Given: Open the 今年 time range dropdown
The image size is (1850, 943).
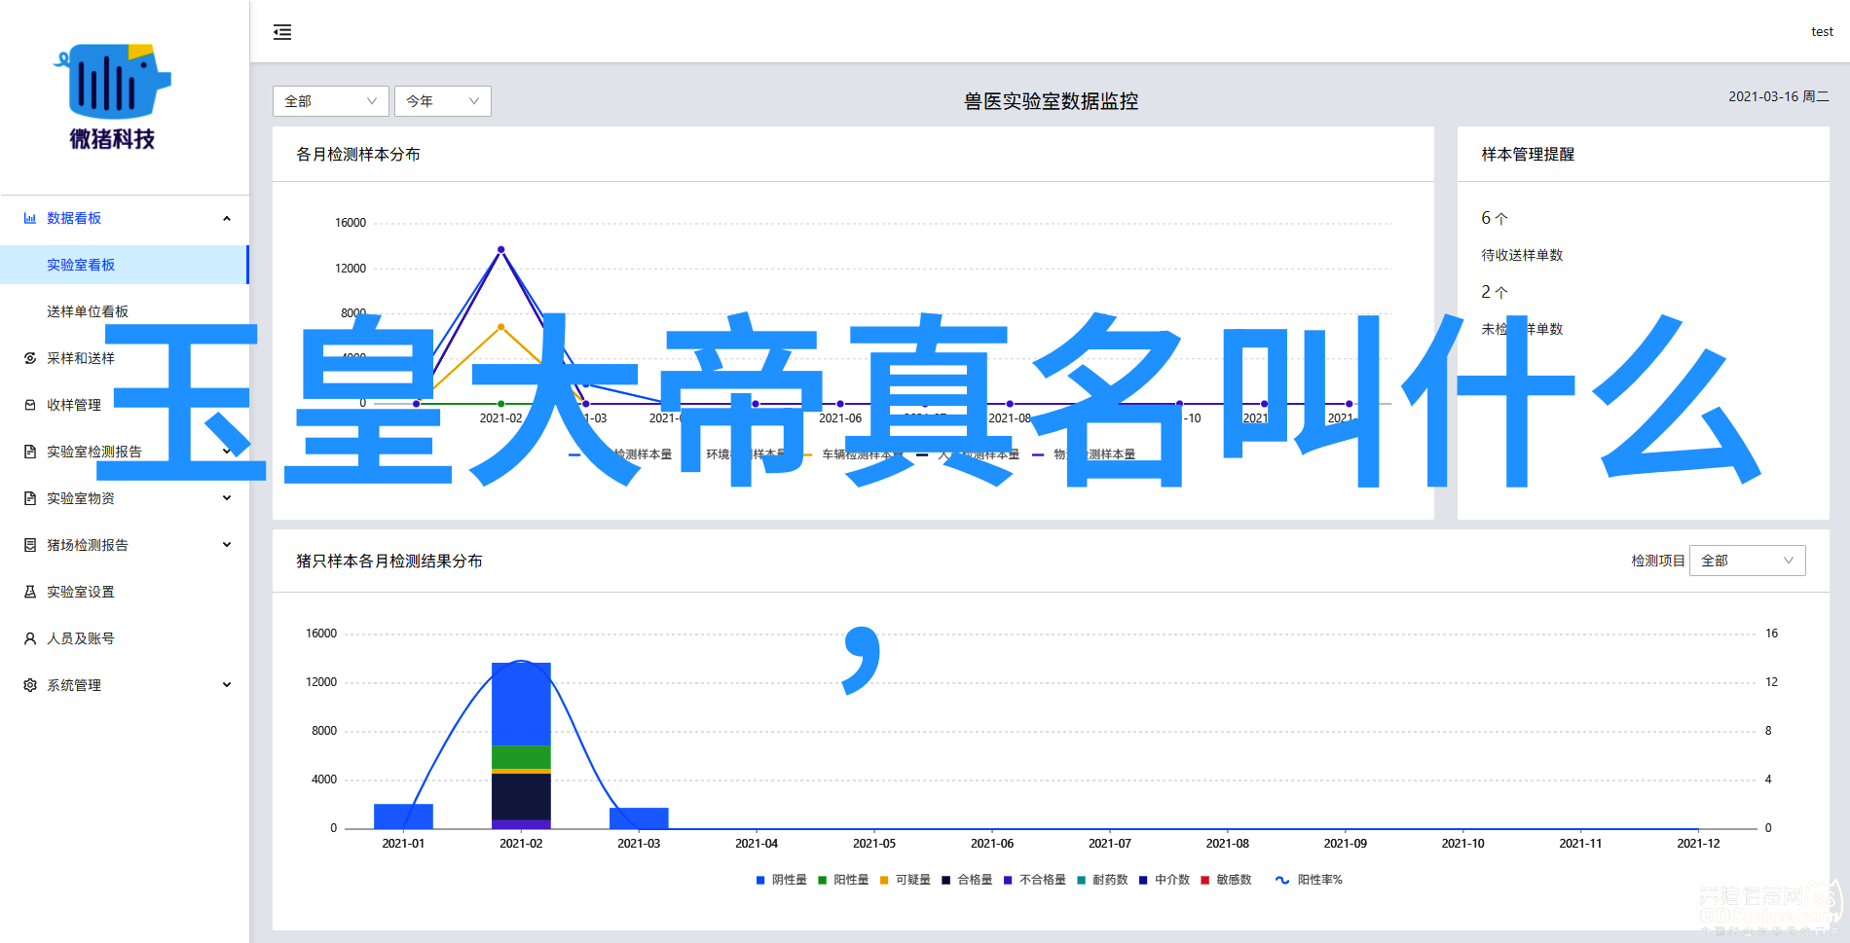Looking at the screenshot, I should [442, 101].
